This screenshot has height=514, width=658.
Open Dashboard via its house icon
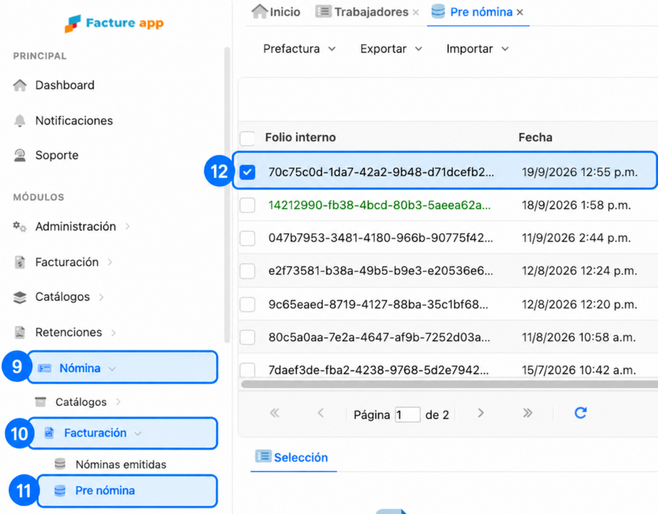pos(20,86)
